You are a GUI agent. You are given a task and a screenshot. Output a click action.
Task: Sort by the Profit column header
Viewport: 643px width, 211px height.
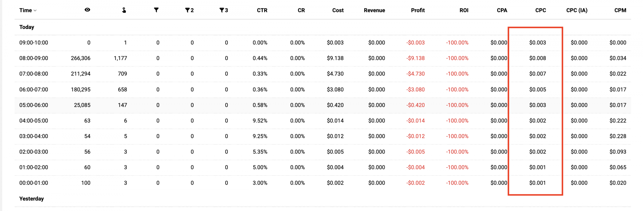coord(418,10)
